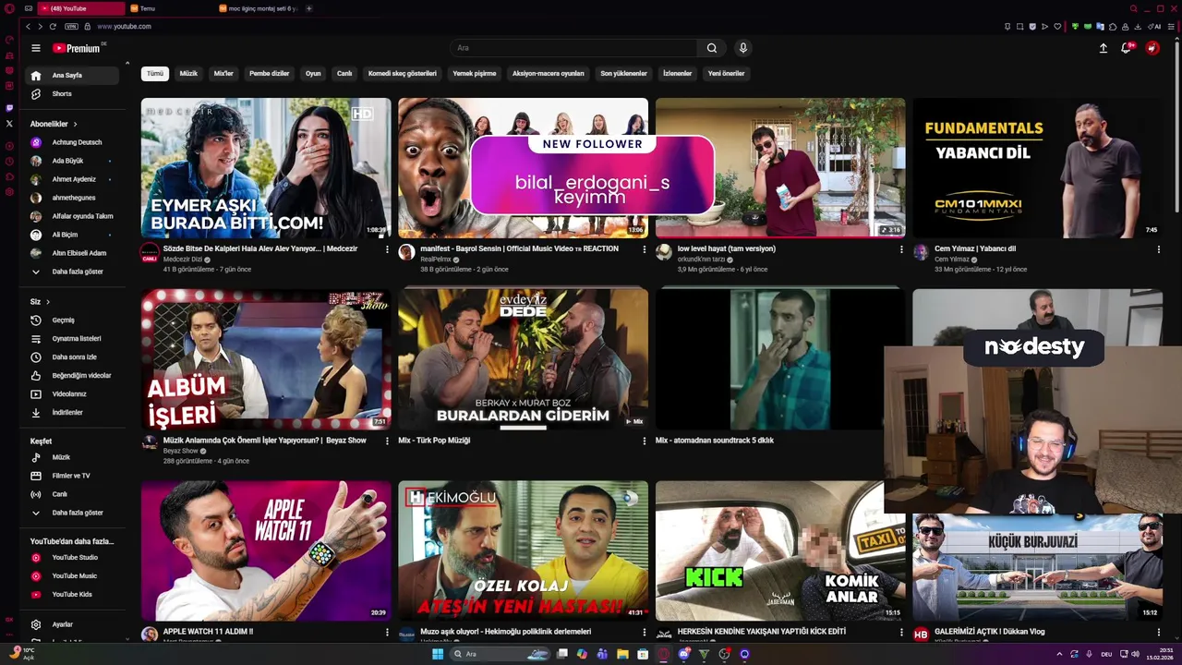The image size is (1182, 665).
Task: Click the search magnifier button
Action: [x=712, y=48]
